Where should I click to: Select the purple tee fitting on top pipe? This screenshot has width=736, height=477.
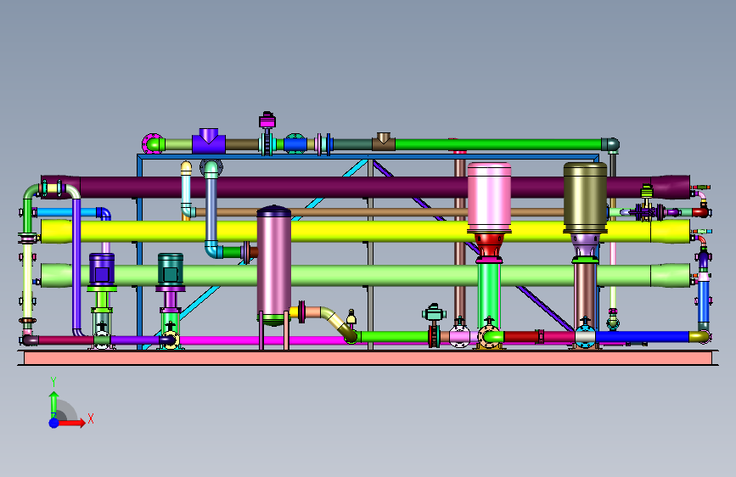tap(209, 141)
